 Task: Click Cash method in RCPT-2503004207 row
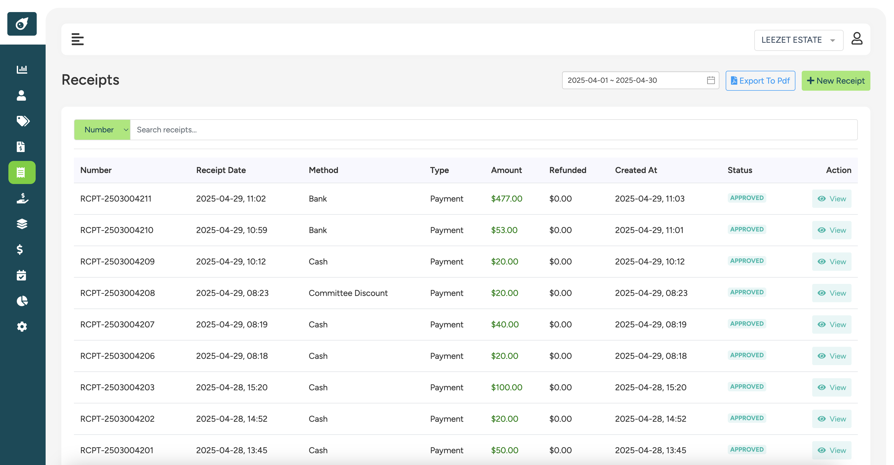[x=318, y=325]
